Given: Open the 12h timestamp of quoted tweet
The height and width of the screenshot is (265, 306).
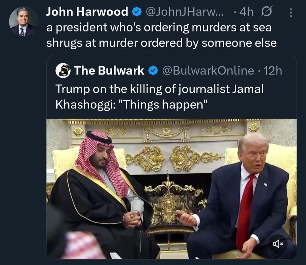Looking at the screenshot, I should pos(273,71).
